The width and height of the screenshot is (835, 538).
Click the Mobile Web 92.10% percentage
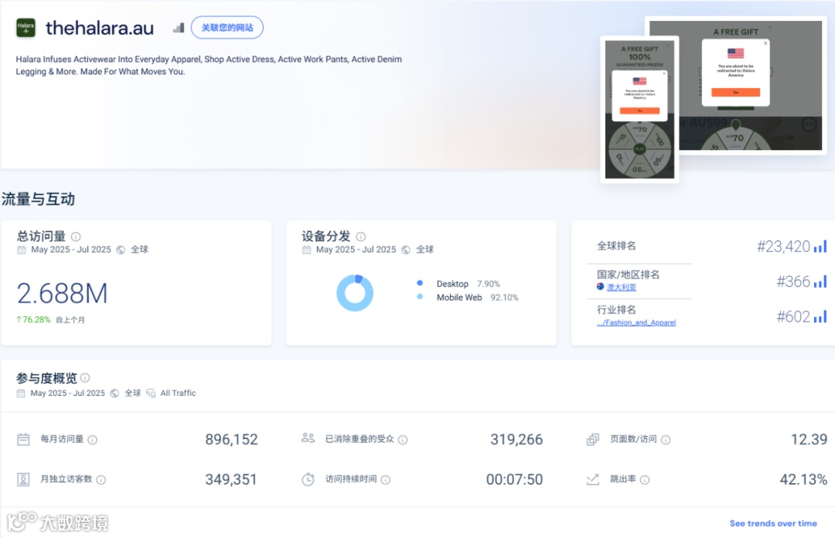click(x=504, y=298)
